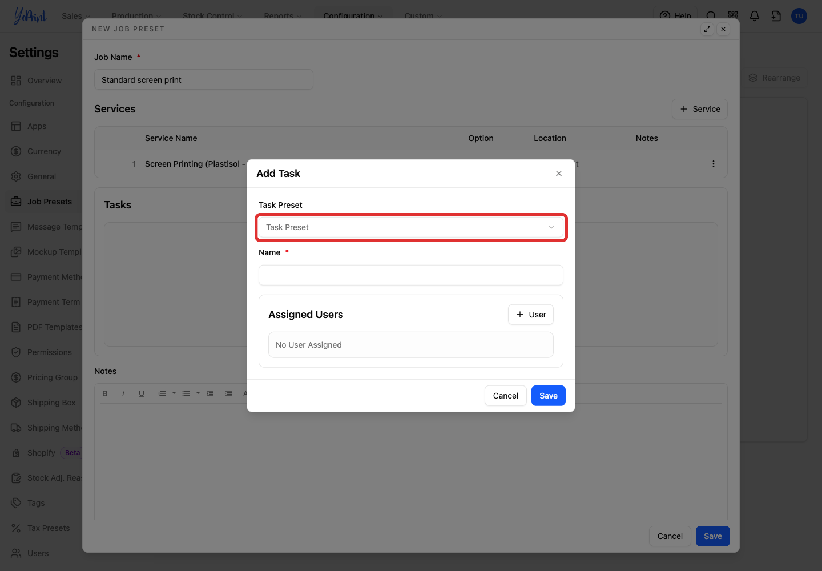Viewport: 822px width, 571px height.
Task: Click the TU user avatar
Action: click(x=799, y=16)
